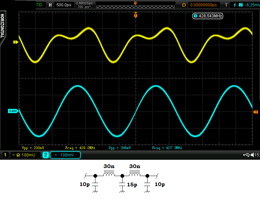This screenshot has height=199, width=260.
Task: Open channel 1 100mV scale setting
Action: [25, 155]
